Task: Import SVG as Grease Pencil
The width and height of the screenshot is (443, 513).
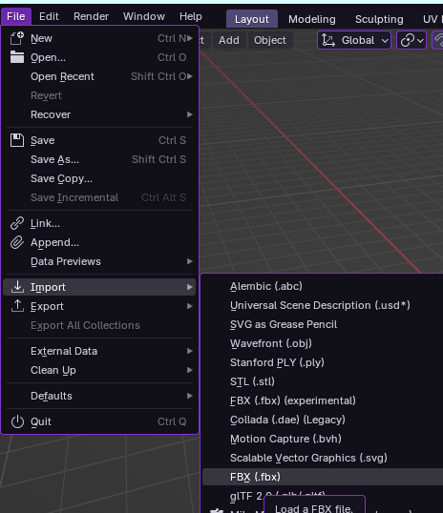Action: coord(323,324)
